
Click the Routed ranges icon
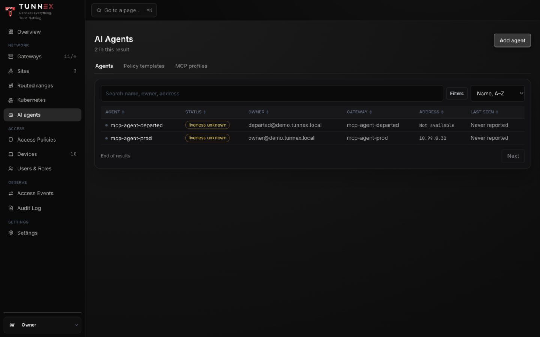point(11,86)
